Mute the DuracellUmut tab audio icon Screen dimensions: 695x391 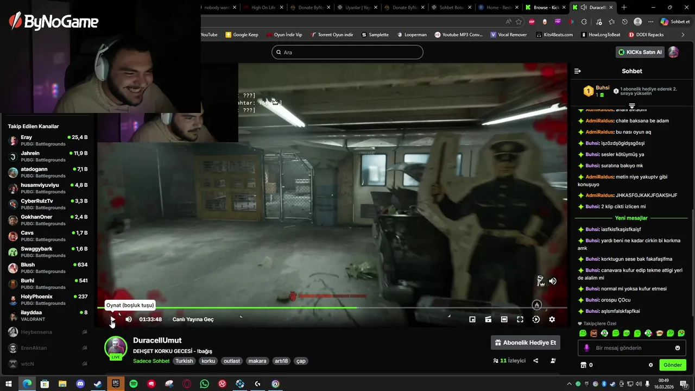[583, 8]
